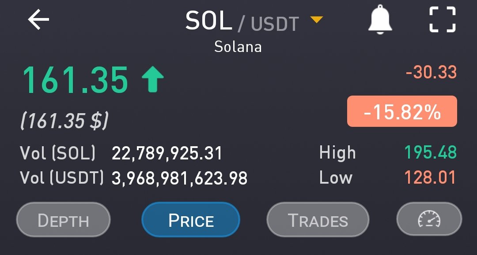Screen dimensions: 477x255
Task: Tap the Solana coin name subtitle
Action: point(238,46)
